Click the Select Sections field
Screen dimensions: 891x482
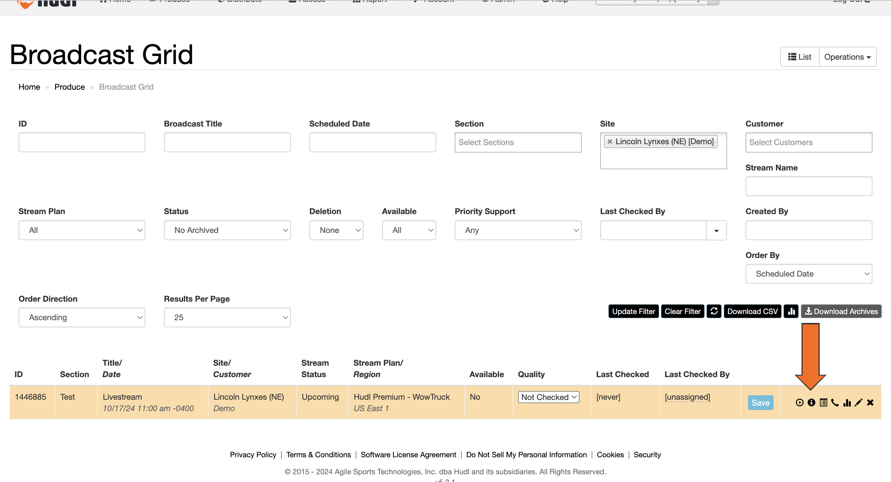tap(518, 142)
